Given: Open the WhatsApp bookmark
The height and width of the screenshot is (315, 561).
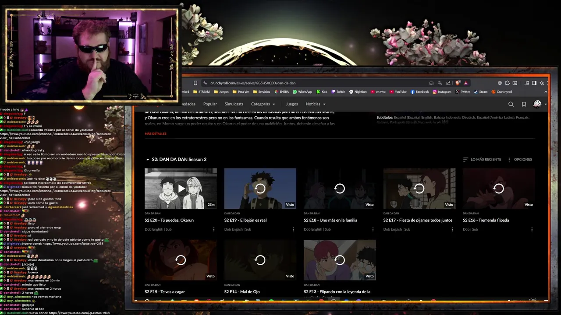Looking at the screenshot, I should [x=302, y=92].
